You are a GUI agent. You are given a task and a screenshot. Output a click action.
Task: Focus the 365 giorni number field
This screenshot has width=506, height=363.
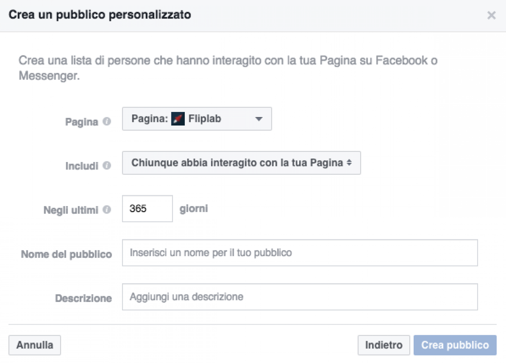pos(147,208)
